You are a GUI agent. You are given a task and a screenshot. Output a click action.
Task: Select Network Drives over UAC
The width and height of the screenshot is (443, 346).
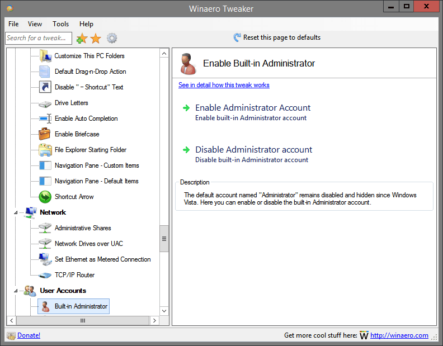coord(89,244)
